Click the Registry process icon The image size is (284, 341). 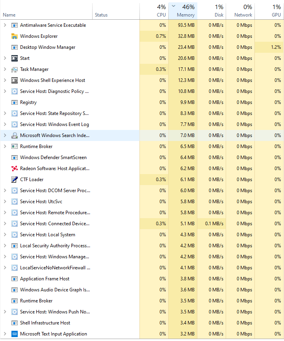pos(14,102)
